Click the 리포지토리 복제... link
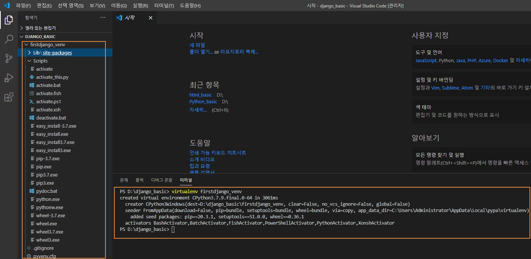The width and height of the screenshot is (531, 259). 239,52
